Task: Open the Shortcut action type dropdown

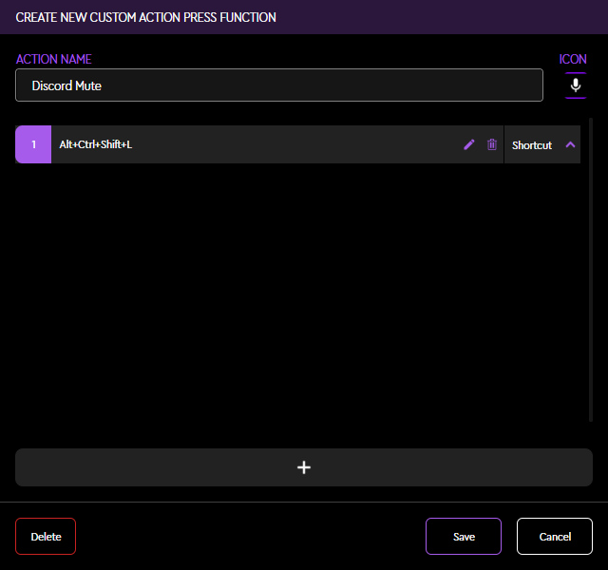Action: pyautogui.click(x=542, y=144)
